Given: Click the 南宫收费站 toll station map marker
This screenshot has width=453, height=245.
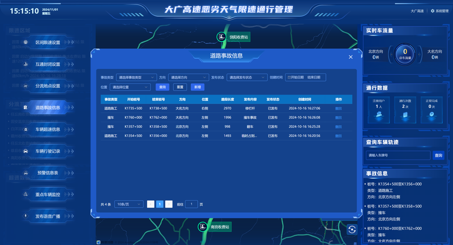Looking at the screenshot, I should [x=203, y=226].
